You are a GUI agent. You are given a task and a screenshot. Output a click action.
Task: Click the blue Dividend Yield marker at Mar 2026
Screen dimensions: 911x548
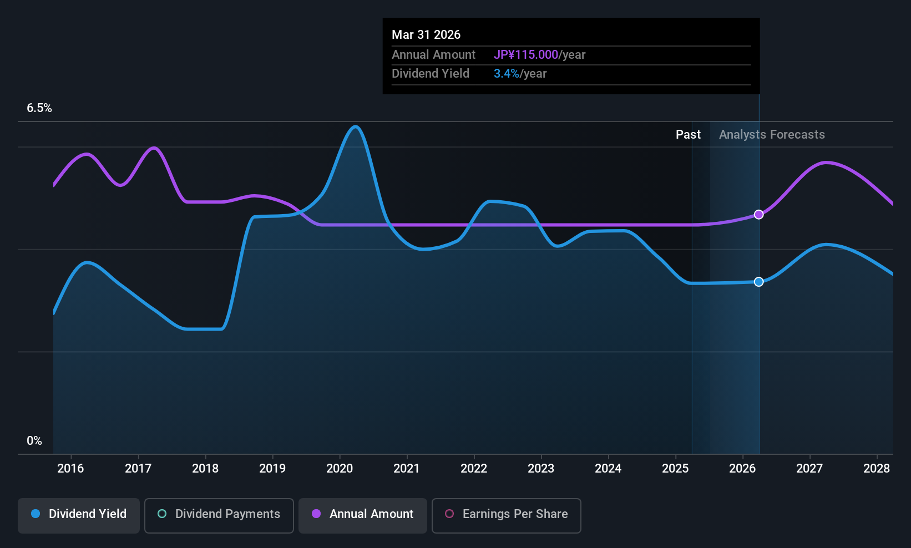pos(758,282)
